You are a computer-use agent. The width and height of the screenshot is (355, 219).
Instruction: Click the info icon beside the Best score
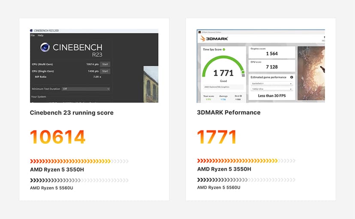[241, 96]
